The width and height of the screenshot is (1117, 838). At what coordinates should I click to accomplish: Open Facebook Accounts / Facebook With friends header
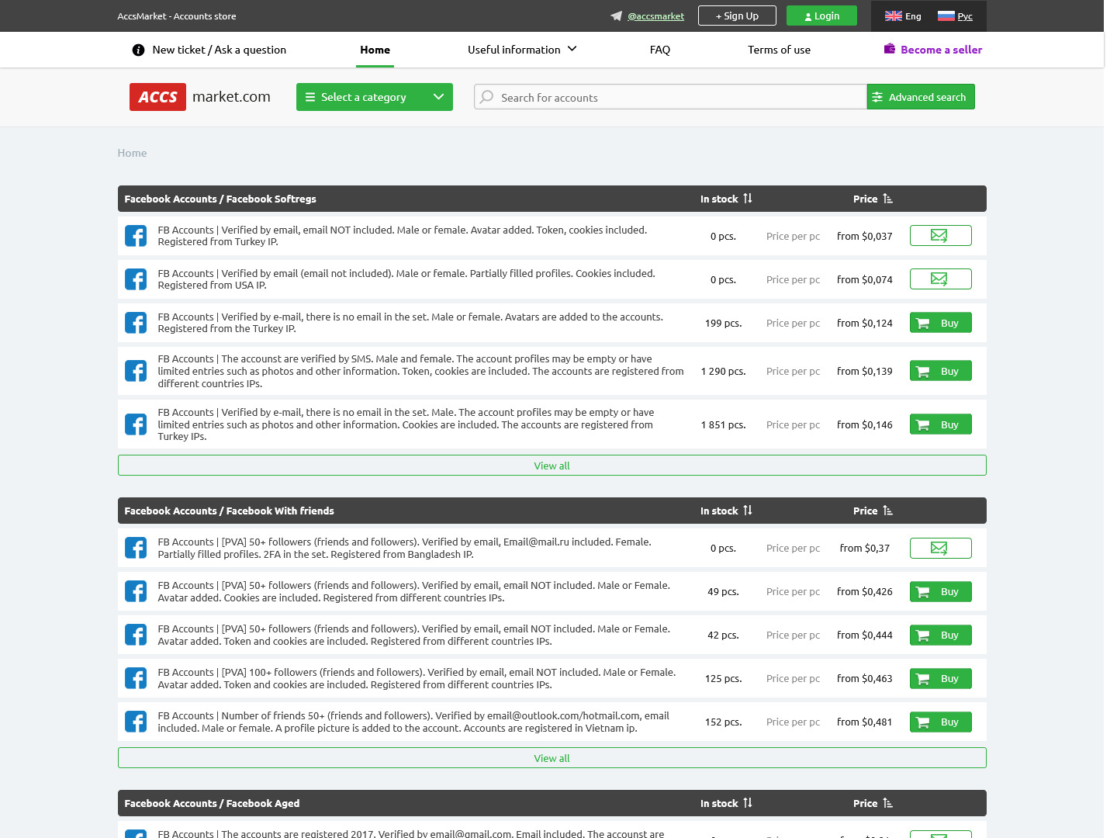coord(229,511)
